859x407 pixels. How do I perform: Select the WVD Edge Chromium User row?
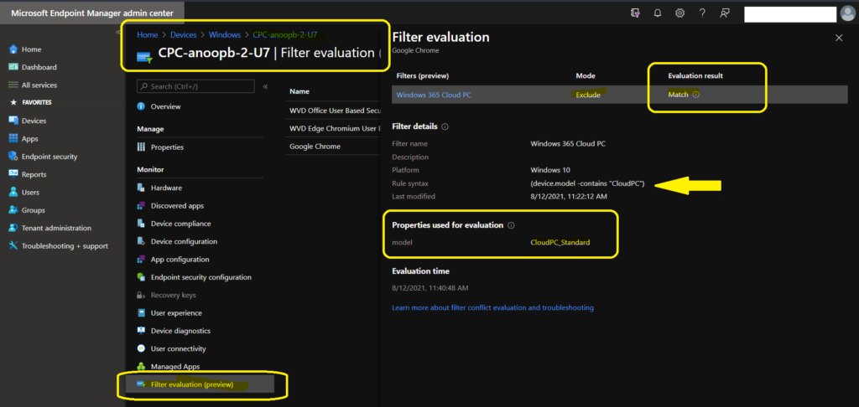point(333,129)
